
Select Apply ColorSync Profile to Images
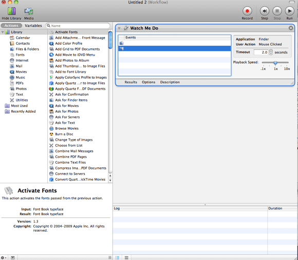78,78
